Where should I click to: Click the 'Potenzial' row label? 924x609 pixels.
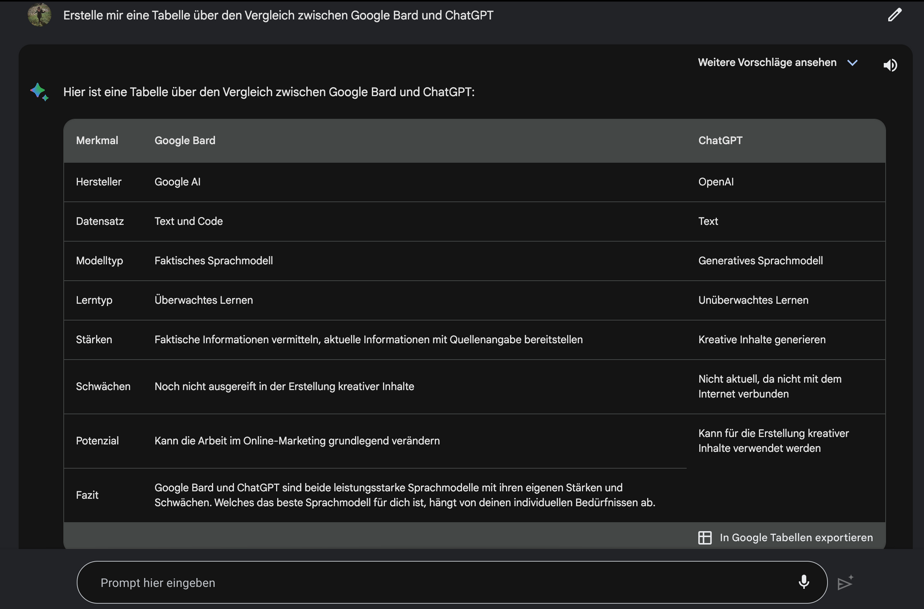[x=97, y=441]
